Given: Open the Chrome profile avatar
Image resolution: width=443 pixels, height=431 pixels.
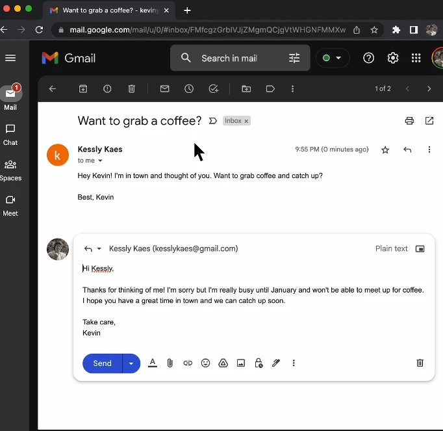Looking at the screenshot, I should (431, 30).
